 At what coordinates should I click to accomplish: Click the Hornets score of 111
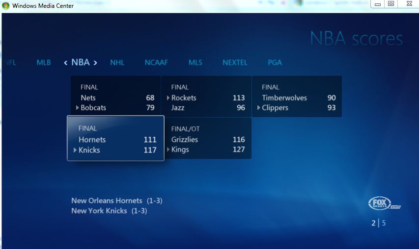click(150, 140)
